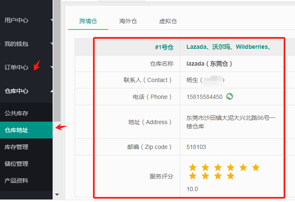The image size is (295, 202).
Task: Expand the 订单中心 menu arrow
Action: (x=51, y=67)
